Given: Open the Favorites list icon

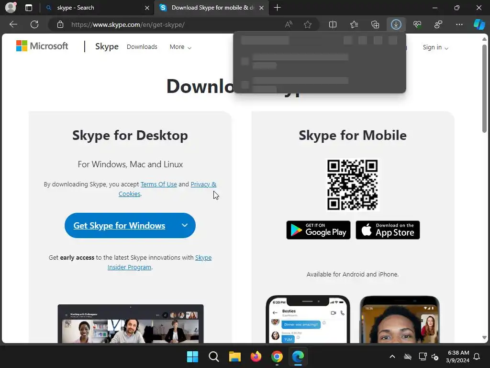Looking at the screenshot, I should click(354, 24).
